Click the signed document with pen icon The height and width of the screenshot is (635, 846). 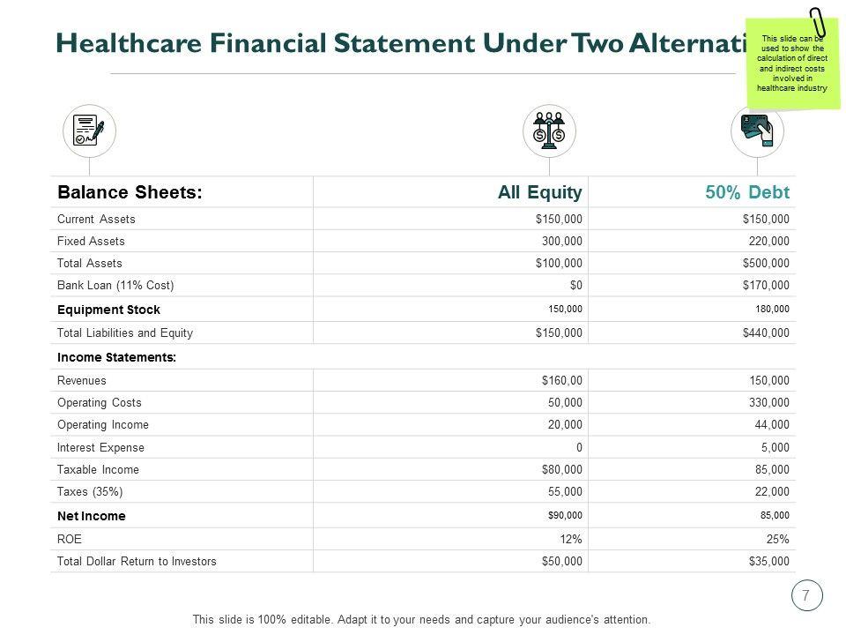pyautogui.click(x=89, y=131)
